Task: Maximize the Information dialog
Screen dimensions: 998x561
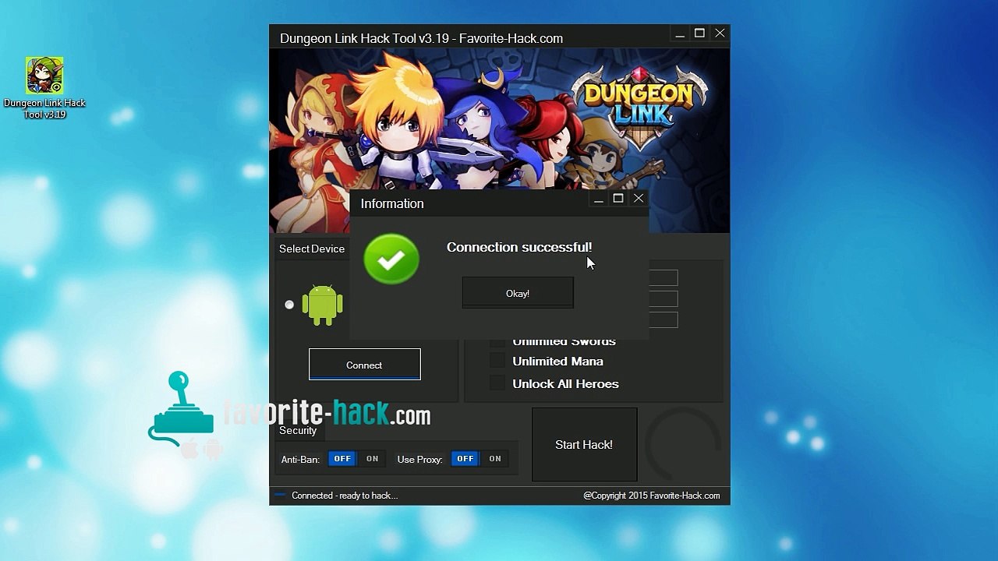Action: [618, 199]
